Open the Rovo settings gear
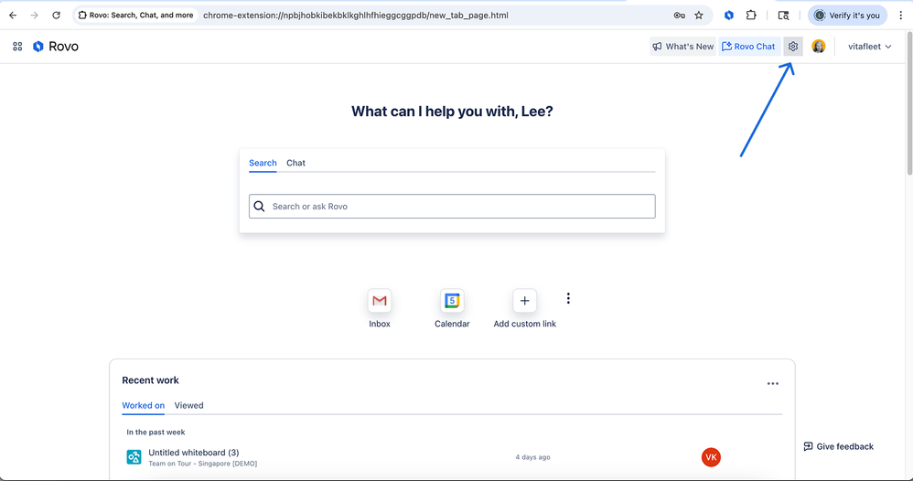 pyautogui.click(x=793, y=47)
